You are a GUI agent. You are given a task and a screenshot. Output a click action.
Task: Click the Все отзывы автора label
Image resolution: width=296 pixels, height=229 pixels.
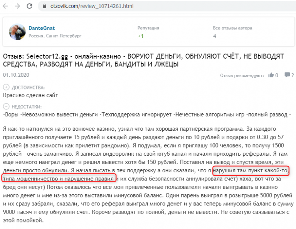232,28
